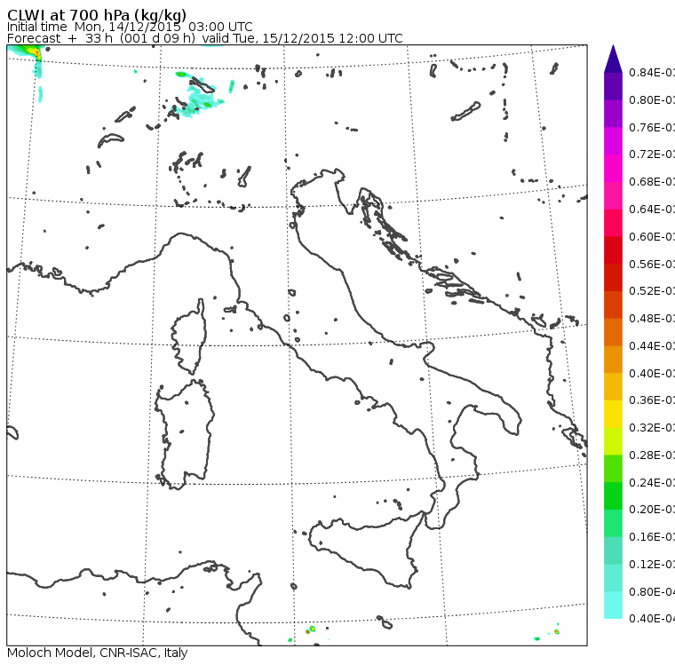Click the cyan cloud-water patch north of the Alps
675x665 pixels.
point(198,101)
